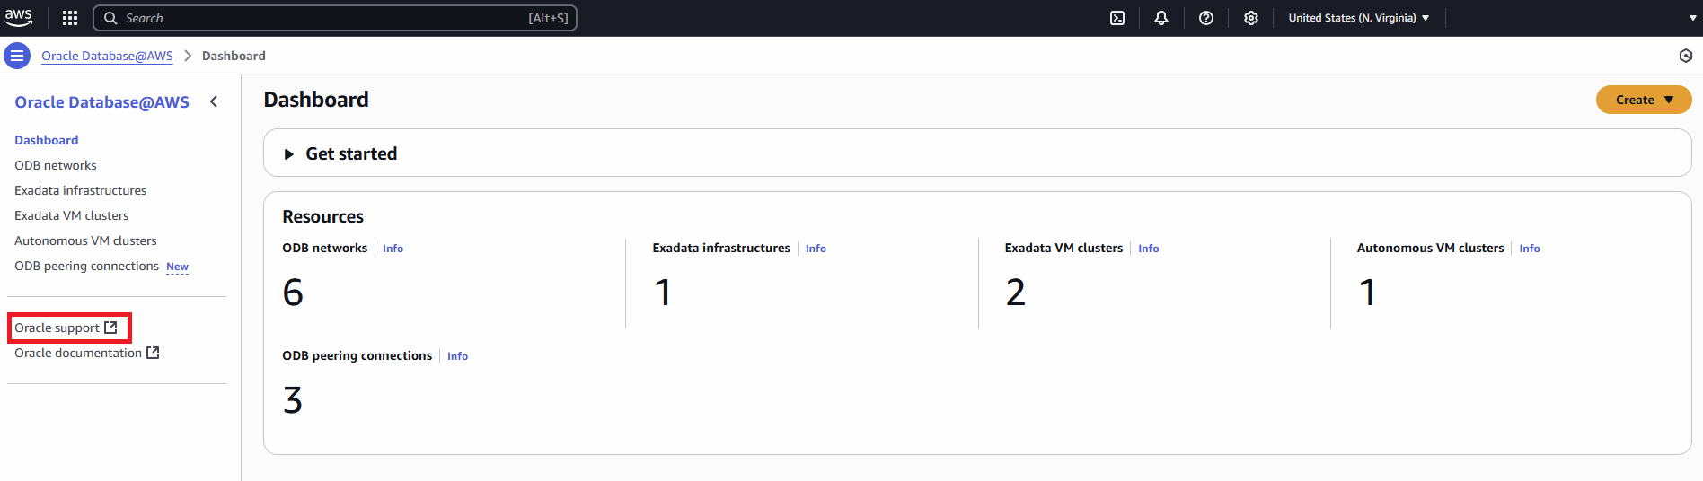This screenshot has width=1703, height=481.
Task: Click the Exadata infrastructures count 1
Action: (x=663, y=293)
